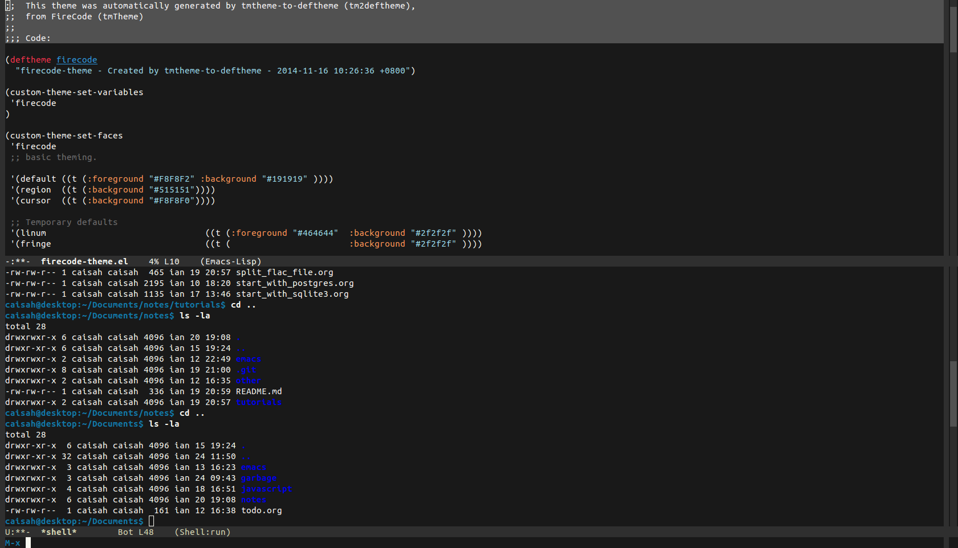Click start_with_sqlite3.org in shell listing
This screenshot has height=548, width=958.
click(x=292, y=294)
